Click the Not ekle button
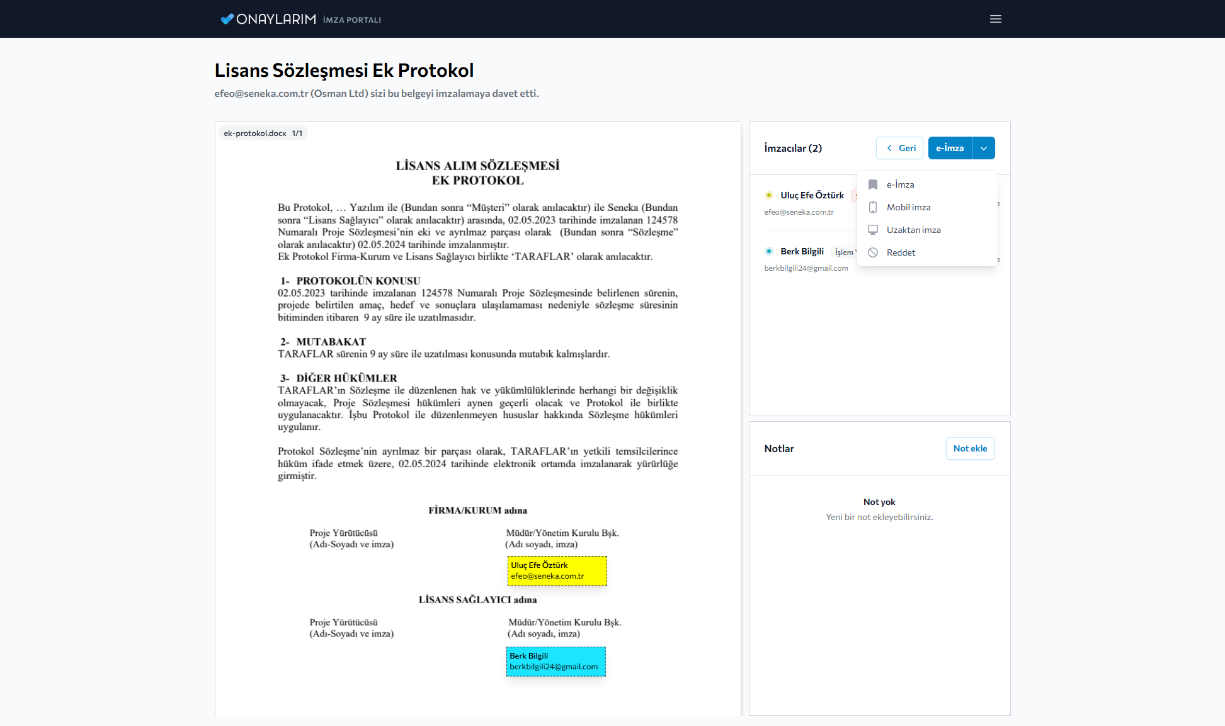The image size is (1225, 726). pos(970,448)
